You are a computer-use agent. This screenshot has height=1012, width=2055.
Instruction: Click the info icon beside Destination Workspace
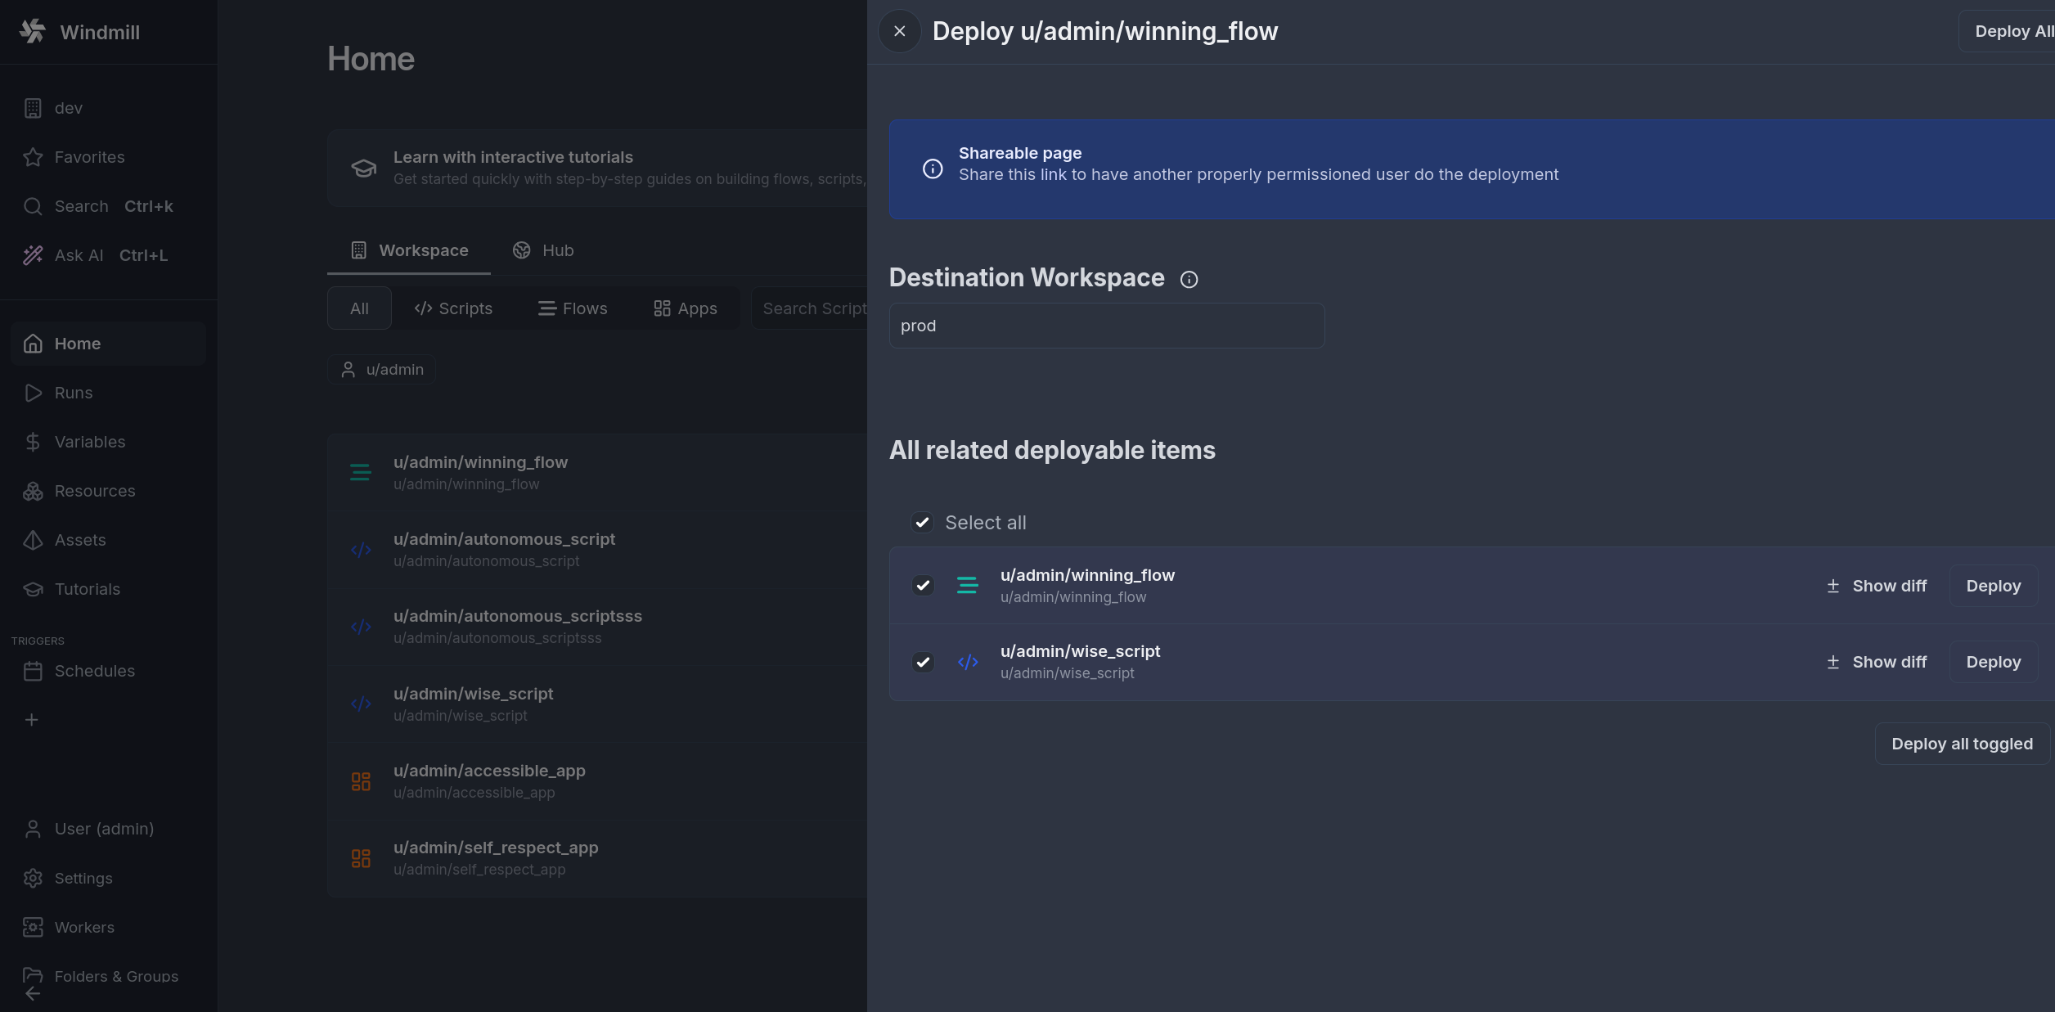point(1189,278)
